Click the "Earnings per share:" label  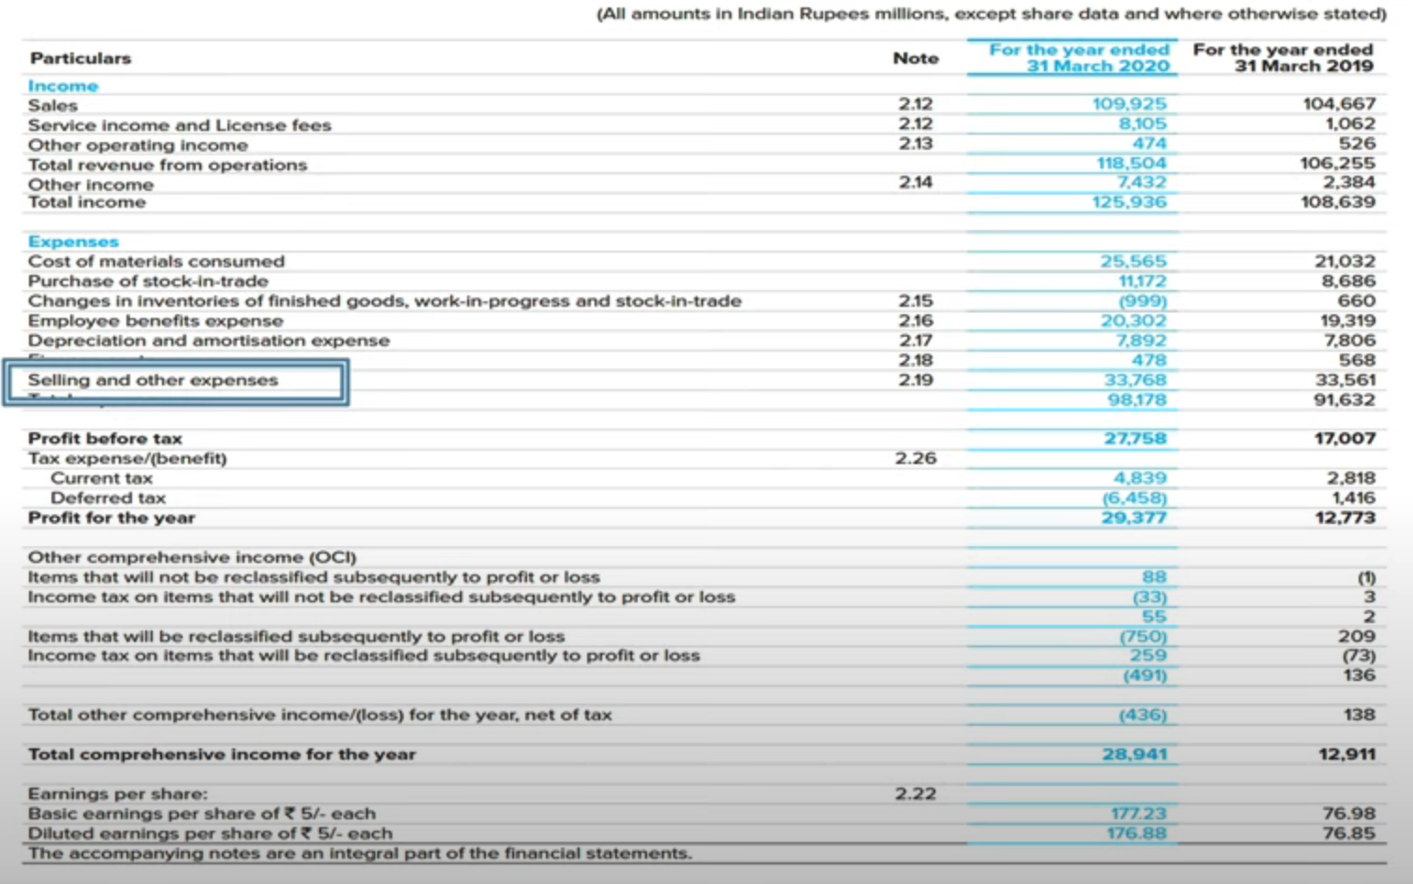[118, 794]
